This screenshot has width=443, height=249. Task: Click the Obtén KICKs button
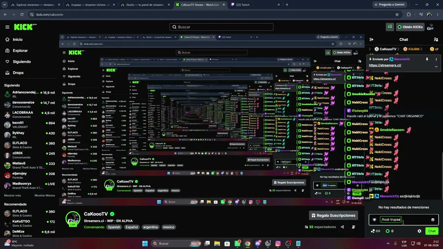click(x=410, y=27)
